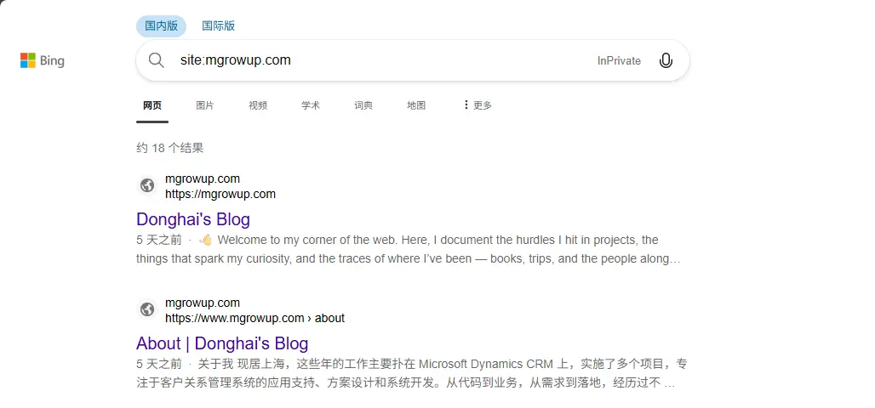Click the InPrivate label
This screenshot has width=875, height=408.
coord(619,60)
